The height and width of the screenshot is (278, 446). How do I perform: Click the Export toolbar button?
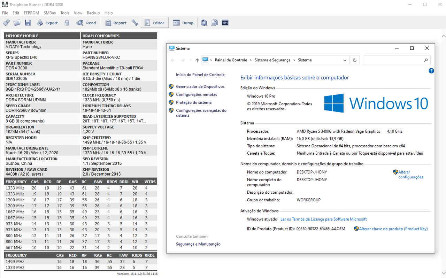click(x=47, y=23)
